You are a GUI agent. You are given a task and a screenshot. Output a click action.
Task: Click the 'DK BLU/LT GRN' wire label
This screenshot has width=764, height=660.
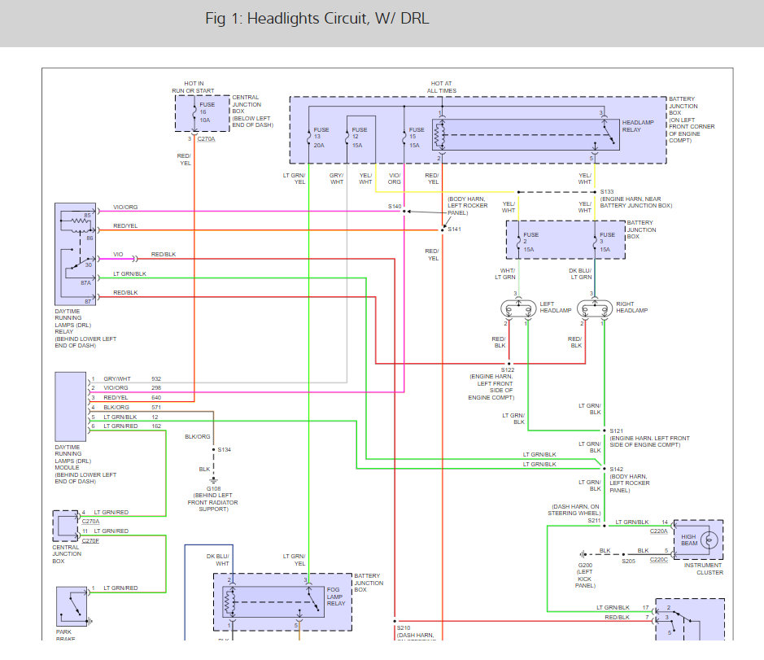pos(580,274)
